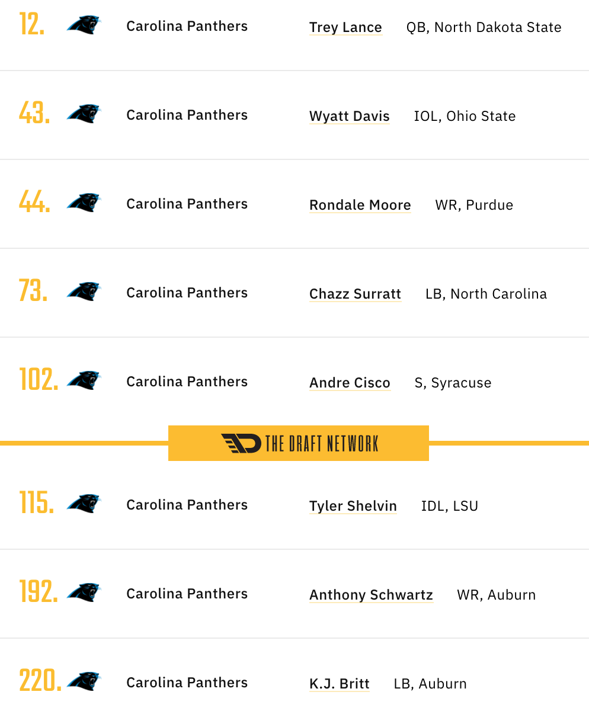Open Trey Lance player profile link
Image resolution: width=589 pixels, height=711 pixels.
point(345,27)
